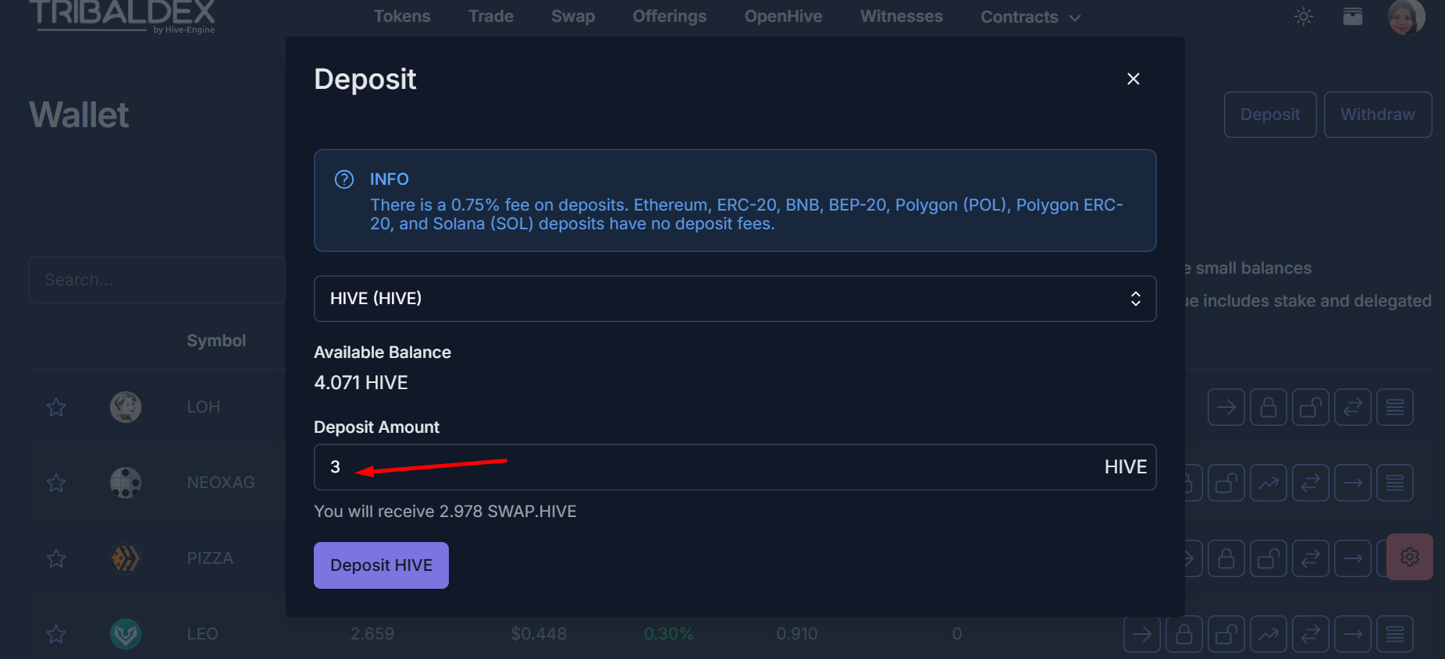This screenshot has width=1445, height=659.
Task: Go to the Tokens page
Action: [x=402, y=16]
